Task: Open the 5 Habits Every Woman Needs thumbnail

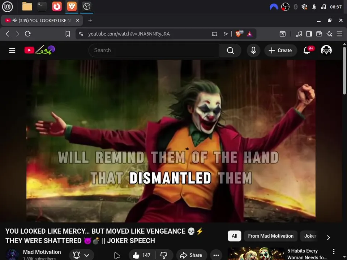Action: click(256, 254)
